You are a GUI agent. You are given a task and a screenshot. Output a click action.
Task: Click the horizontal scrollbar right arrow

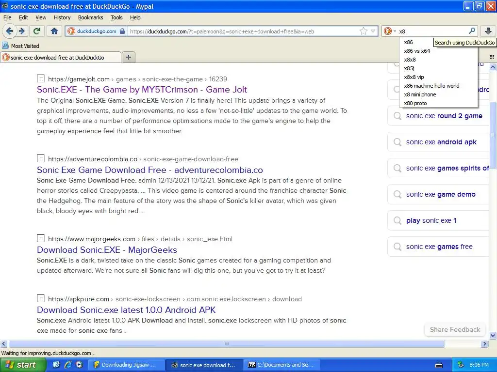pyautogui.click(x=484, y=343)
